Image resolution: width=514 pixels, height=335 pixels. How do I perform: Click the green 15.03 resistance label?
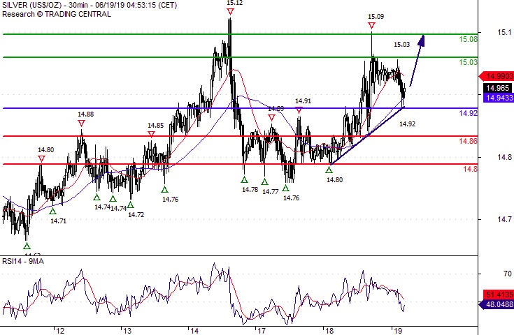(468, 62)
